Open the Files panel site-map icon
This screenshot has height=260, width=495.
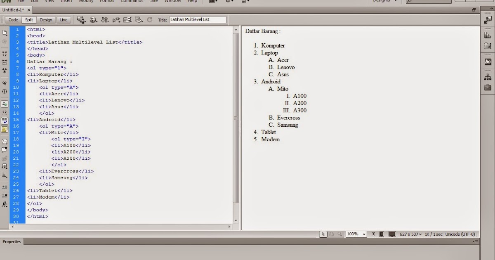click(488, 77)
